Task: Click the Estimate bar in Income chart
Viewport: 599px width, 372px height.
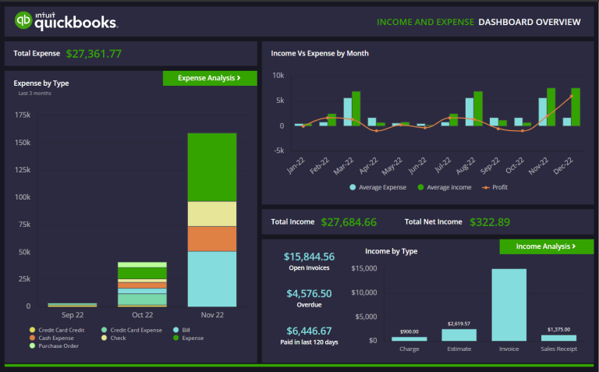Action: (x=459, y=335)
